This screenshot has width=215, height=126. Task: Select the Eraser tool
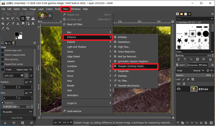point(13,24)
